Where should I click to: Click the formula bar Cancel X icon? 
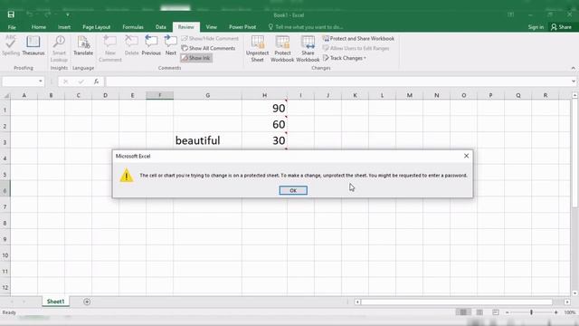pyautogui.click(x=65, y=81)
